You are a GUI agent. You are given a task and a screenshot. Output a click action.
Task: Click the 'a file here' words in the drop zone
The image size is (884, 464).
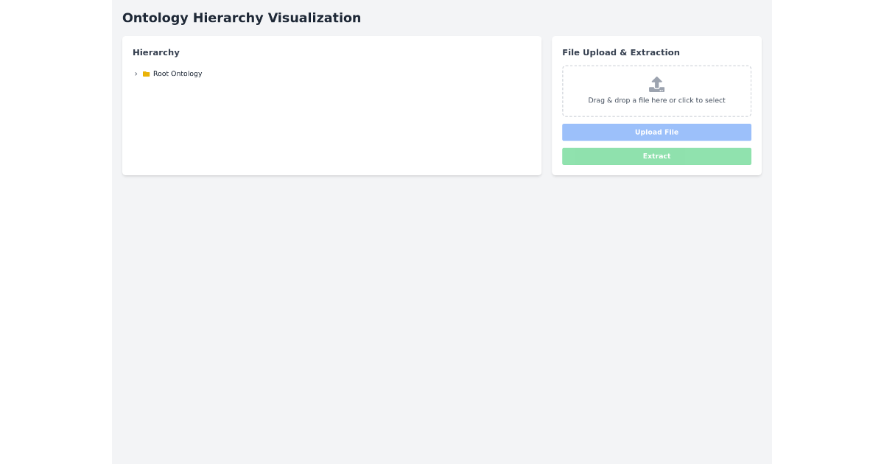point(649,100)
